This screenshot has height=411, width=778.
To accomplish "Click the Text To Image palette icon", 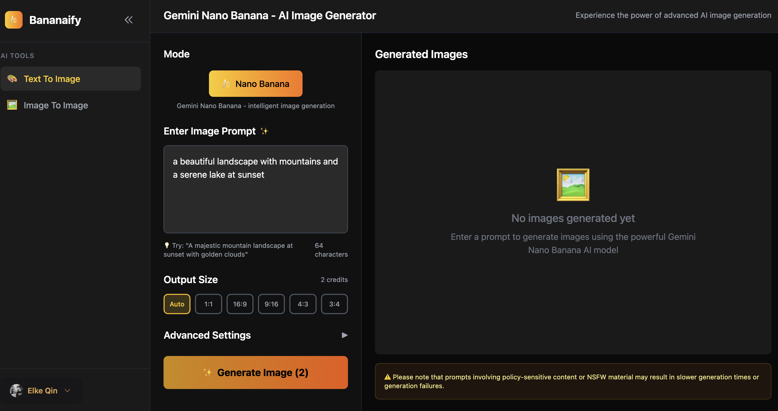I will click(x=12, y=79).
